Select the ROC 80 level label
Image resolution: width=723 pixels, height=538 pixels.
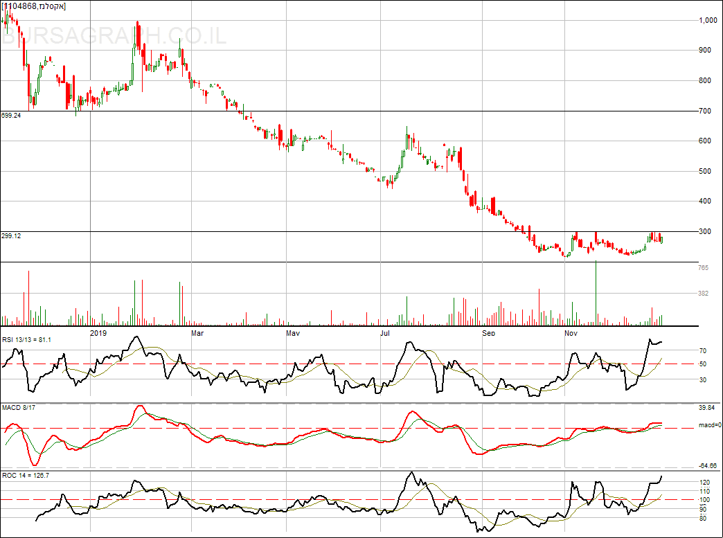coord(703,519)
